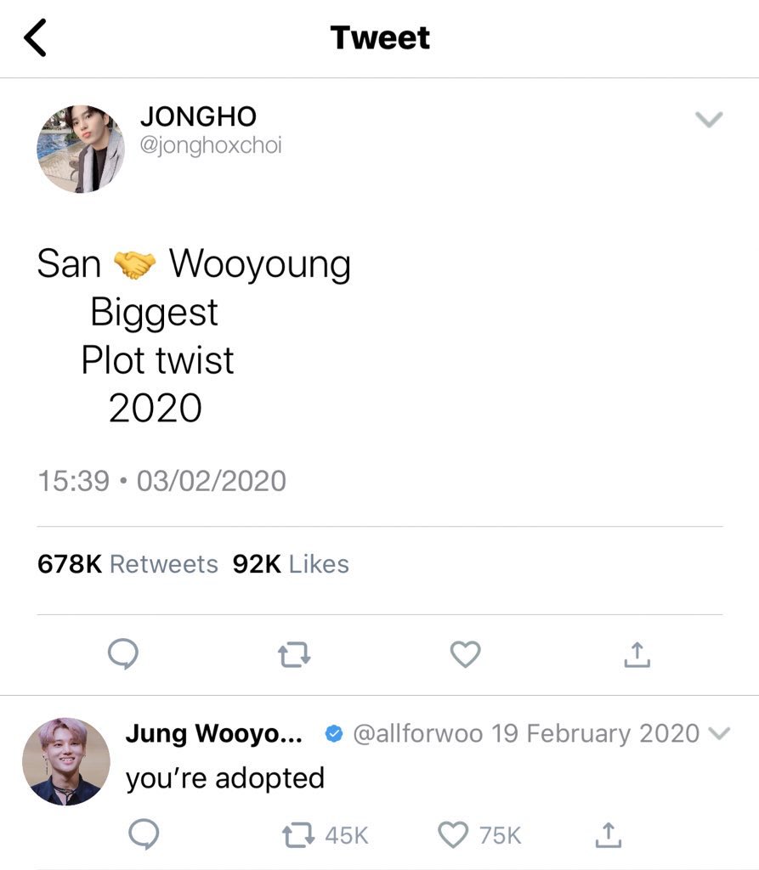
Task: Open JONGHO's profile picture
Action: tap(81, 149)
